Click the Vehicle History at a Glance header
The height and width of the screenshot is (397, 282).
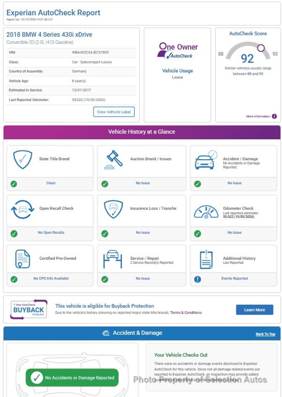click(x=142, y=132)
